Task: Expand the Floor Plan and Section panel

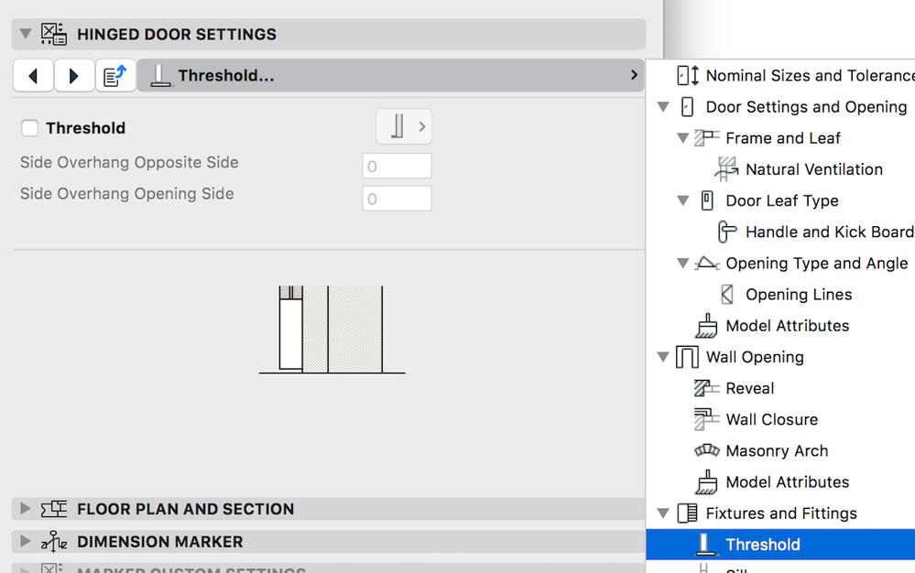Action: coord(25,509)
